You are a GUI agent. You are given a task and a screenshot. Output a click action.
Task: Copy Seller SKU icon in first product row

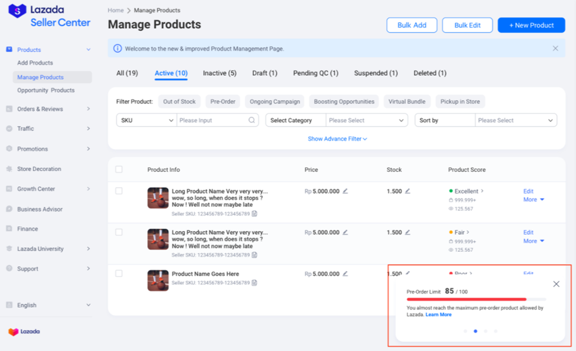click(254, 213)
